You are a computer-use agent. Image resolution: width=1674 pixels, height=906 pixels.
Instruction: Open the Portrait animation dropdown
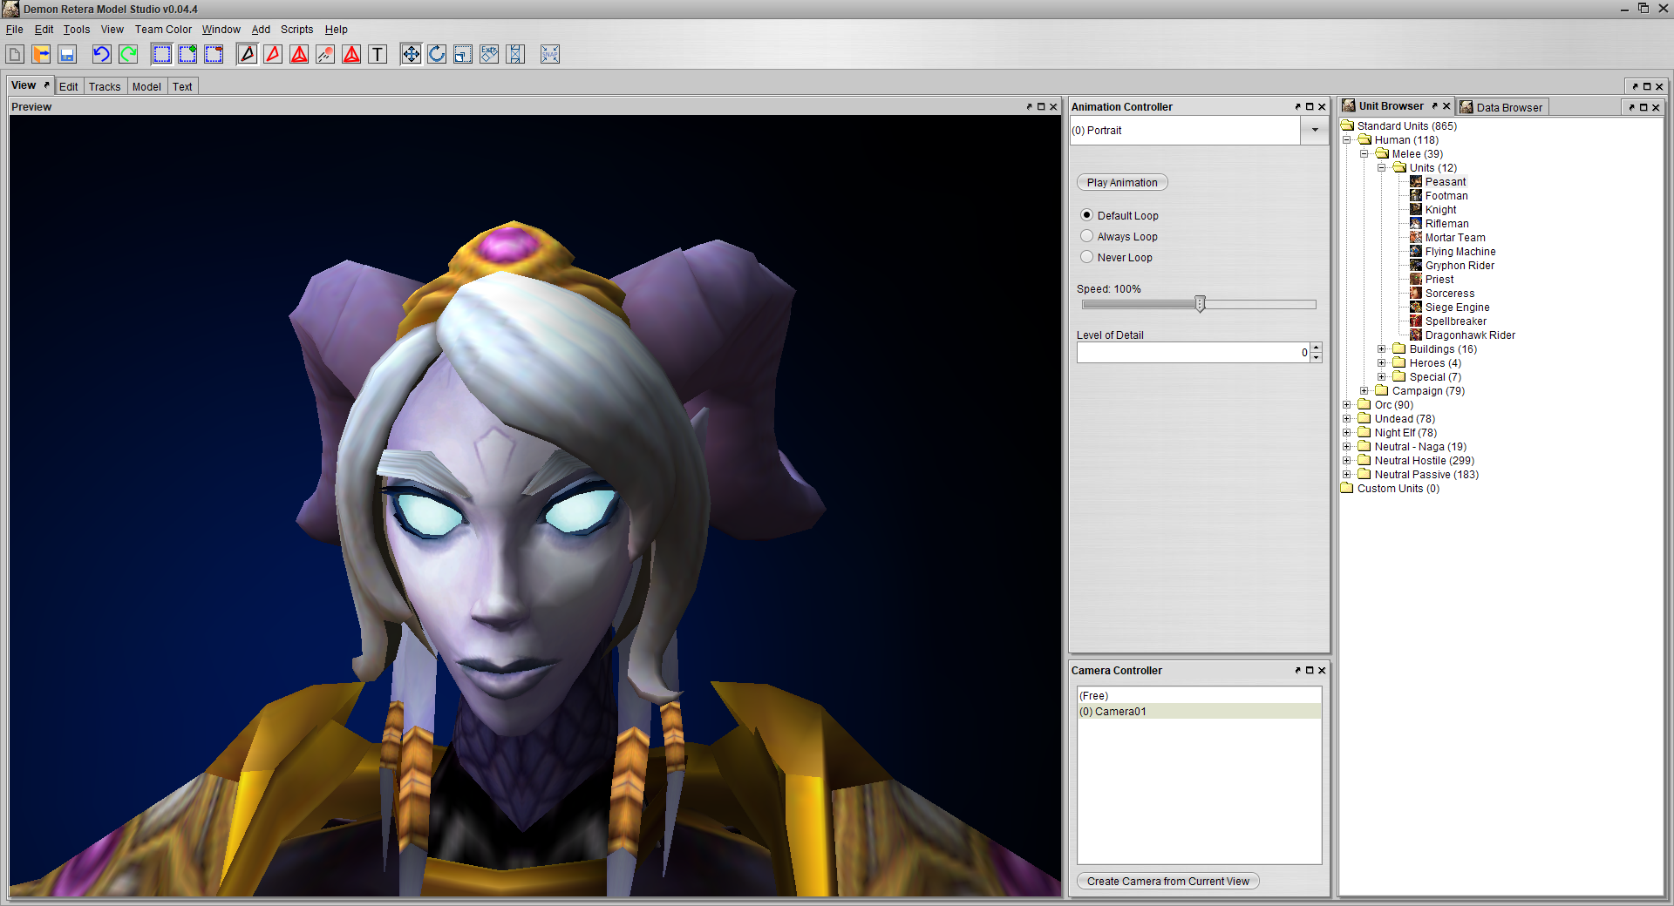pos(1315,131)
